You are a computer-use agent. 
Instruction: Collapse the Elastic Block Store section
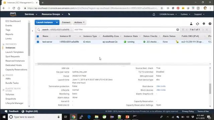[x=4, y=90]
